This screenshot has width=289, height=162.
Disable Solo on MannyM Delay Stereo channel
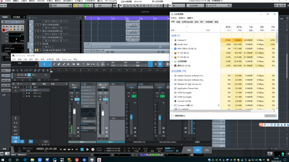[162, 96]
